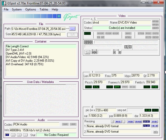Click the I/L interlaced indicator
Viewport: 166px width, 140px height.
[x=96, y=87]
